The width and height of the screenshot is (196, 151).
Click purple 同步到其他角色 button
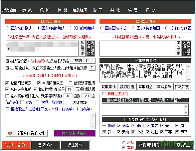click(74, 133)
